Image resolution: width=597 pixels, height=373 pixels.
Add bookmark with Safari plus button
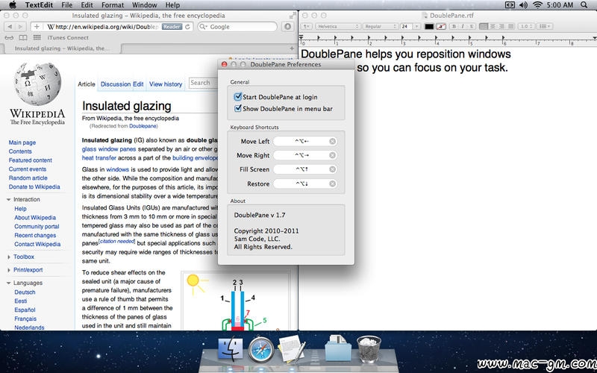point(37,27)
